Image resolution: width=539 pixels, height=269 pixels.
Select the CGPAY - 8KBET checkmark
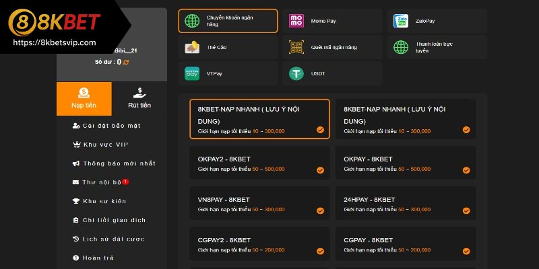coord(466,251)
